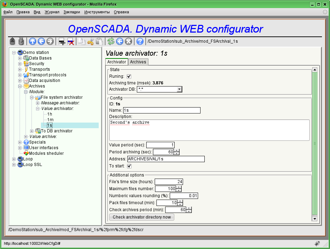This screenshot has height=249, width=330.
Task: Open the Закладки menu
Action: pos(72,12)
